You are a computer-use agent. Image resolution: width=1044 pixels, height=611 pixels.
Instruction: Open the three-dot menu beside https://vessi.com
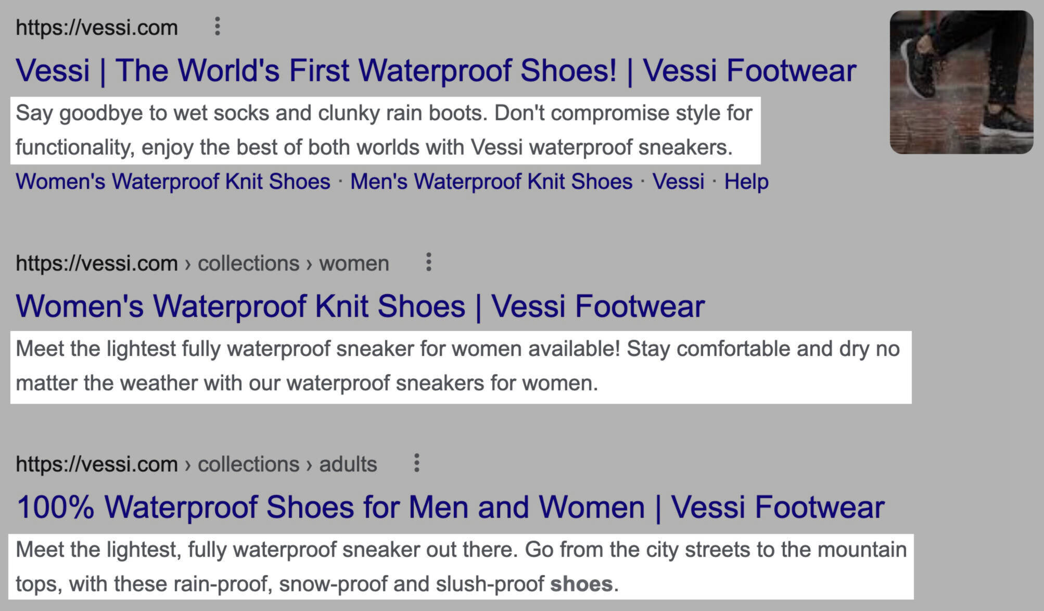218,27
